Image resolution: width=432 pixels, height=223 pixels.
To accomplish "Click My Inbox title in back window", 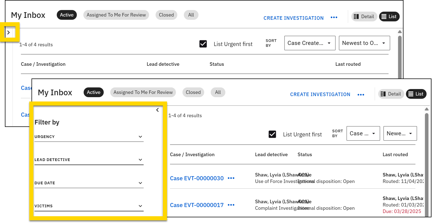I will (28, 15).
